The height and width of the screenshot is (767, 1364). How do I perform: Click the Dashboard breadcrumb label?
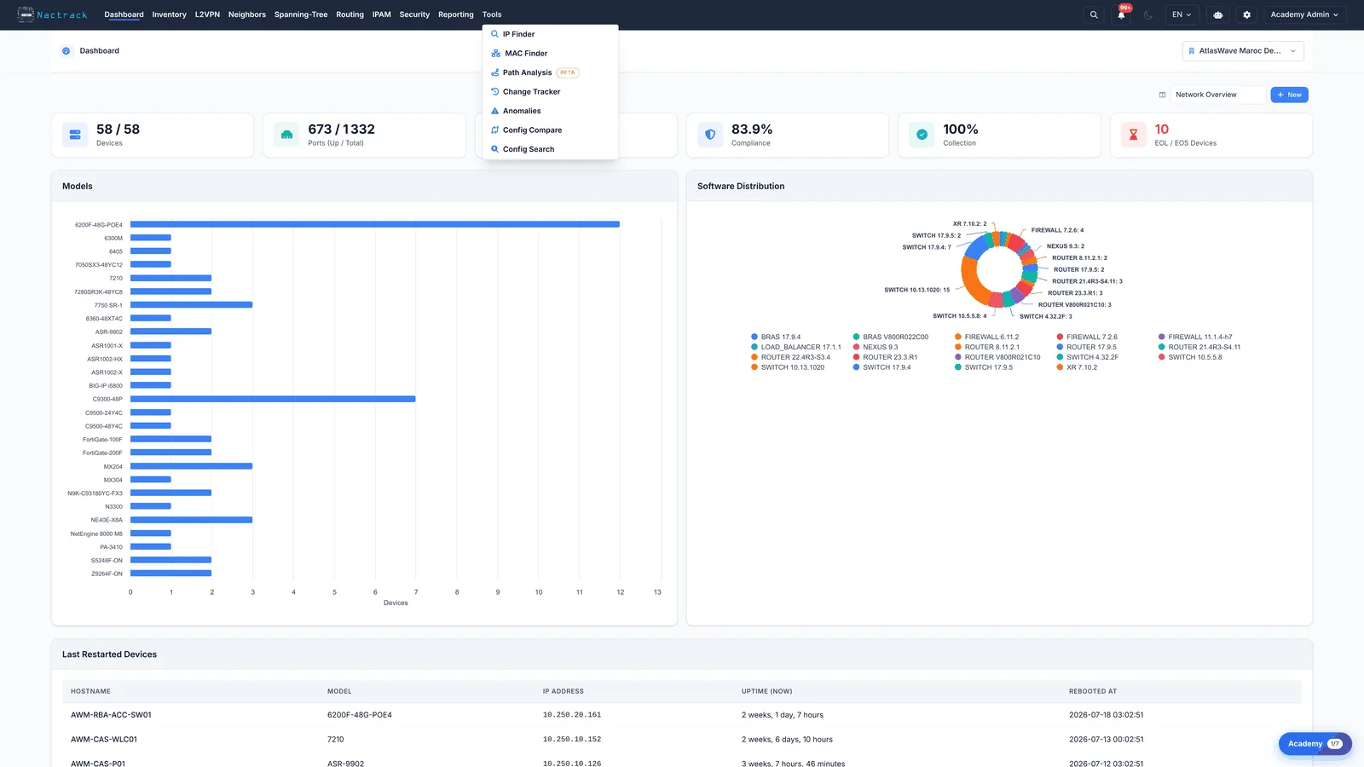click(100, 51)
